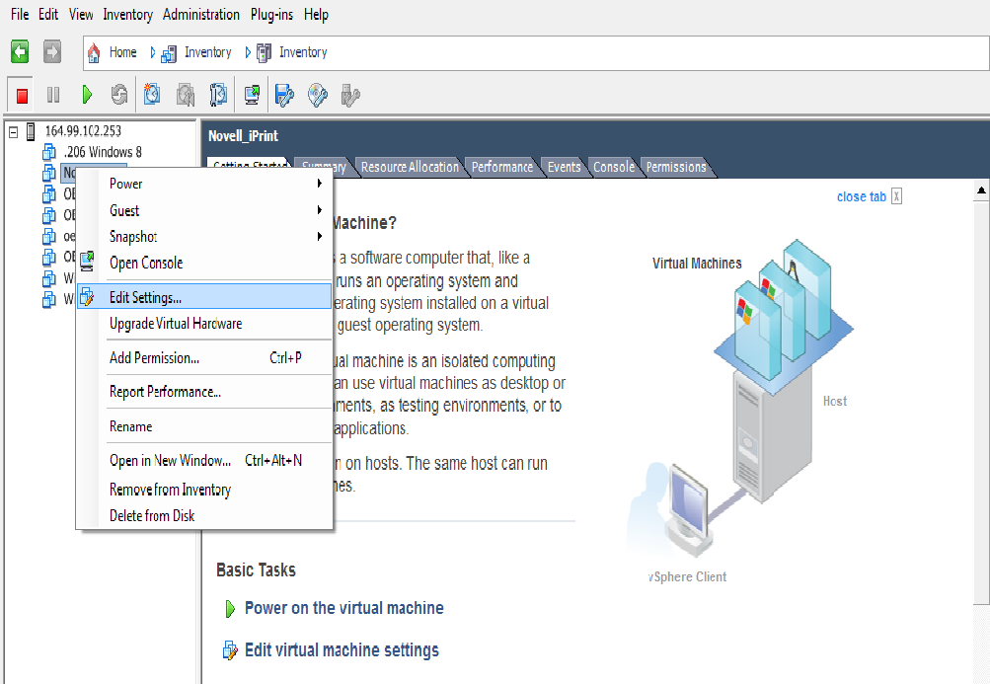Open the Edit menu
This screenshot has height=684, width=990.
[48, 14]
